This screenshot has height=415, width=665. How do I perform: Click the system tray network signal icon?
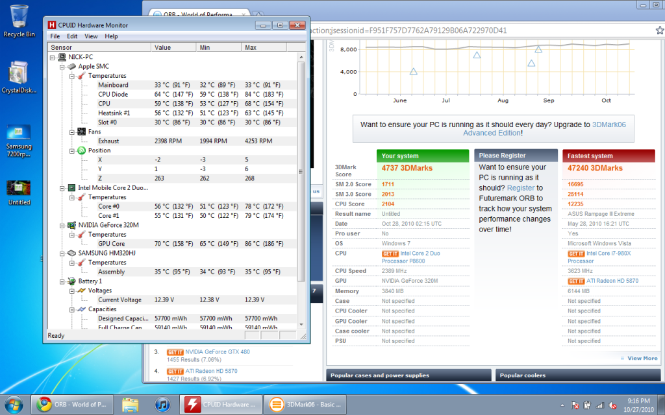tap(599, 405)
